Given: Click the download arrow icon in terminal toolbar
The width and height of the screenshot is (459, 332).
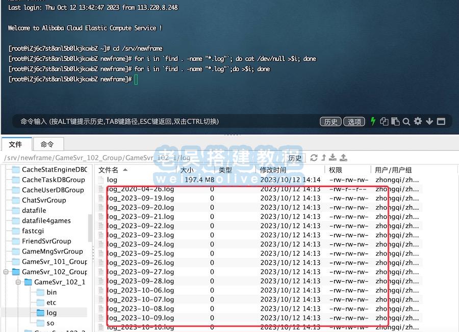Looking at the screenshot, I should coord(430,121).
